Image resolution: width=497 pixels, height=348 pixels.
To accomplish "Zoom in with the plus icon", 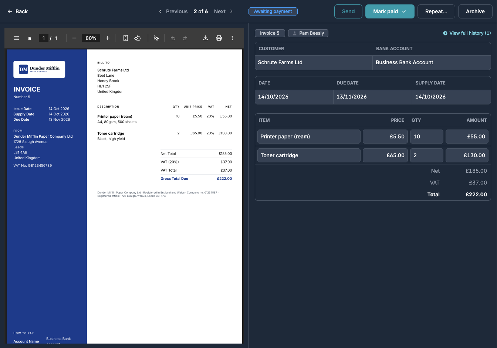I will tap(108, 38).
